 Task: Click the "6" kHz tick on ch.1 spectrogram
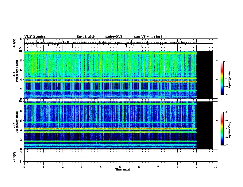coord(21,70)
